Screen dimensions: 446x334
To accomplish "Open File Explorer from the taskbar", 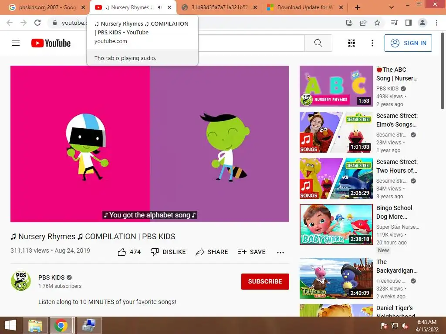I will (35, 325).
